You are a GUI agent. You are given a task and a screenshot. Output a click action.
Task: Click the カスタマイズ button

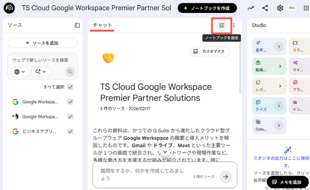[210, 51]
